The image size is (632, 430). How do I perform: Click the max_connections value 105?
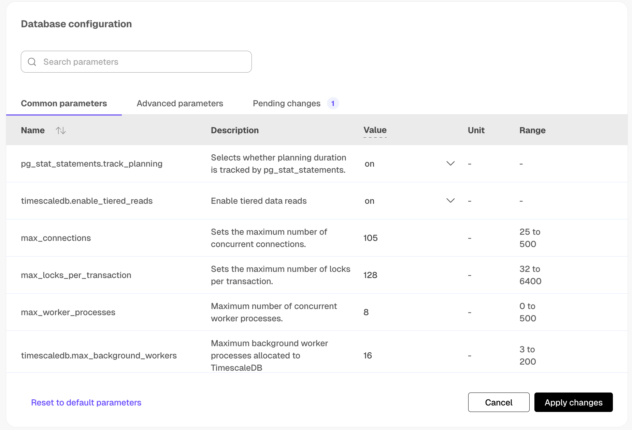click(370, 238)
